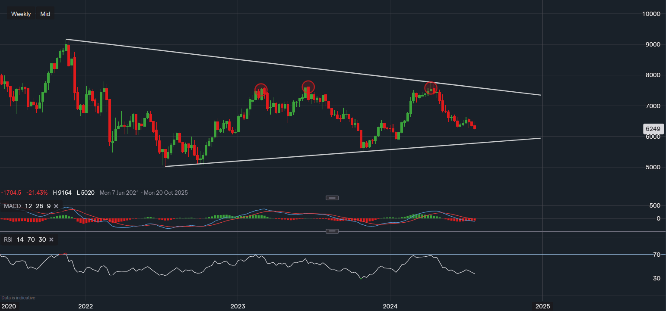Open the MACD 12 26 9 settings
Screen dimensions: 666x311
tap(27, 206)
